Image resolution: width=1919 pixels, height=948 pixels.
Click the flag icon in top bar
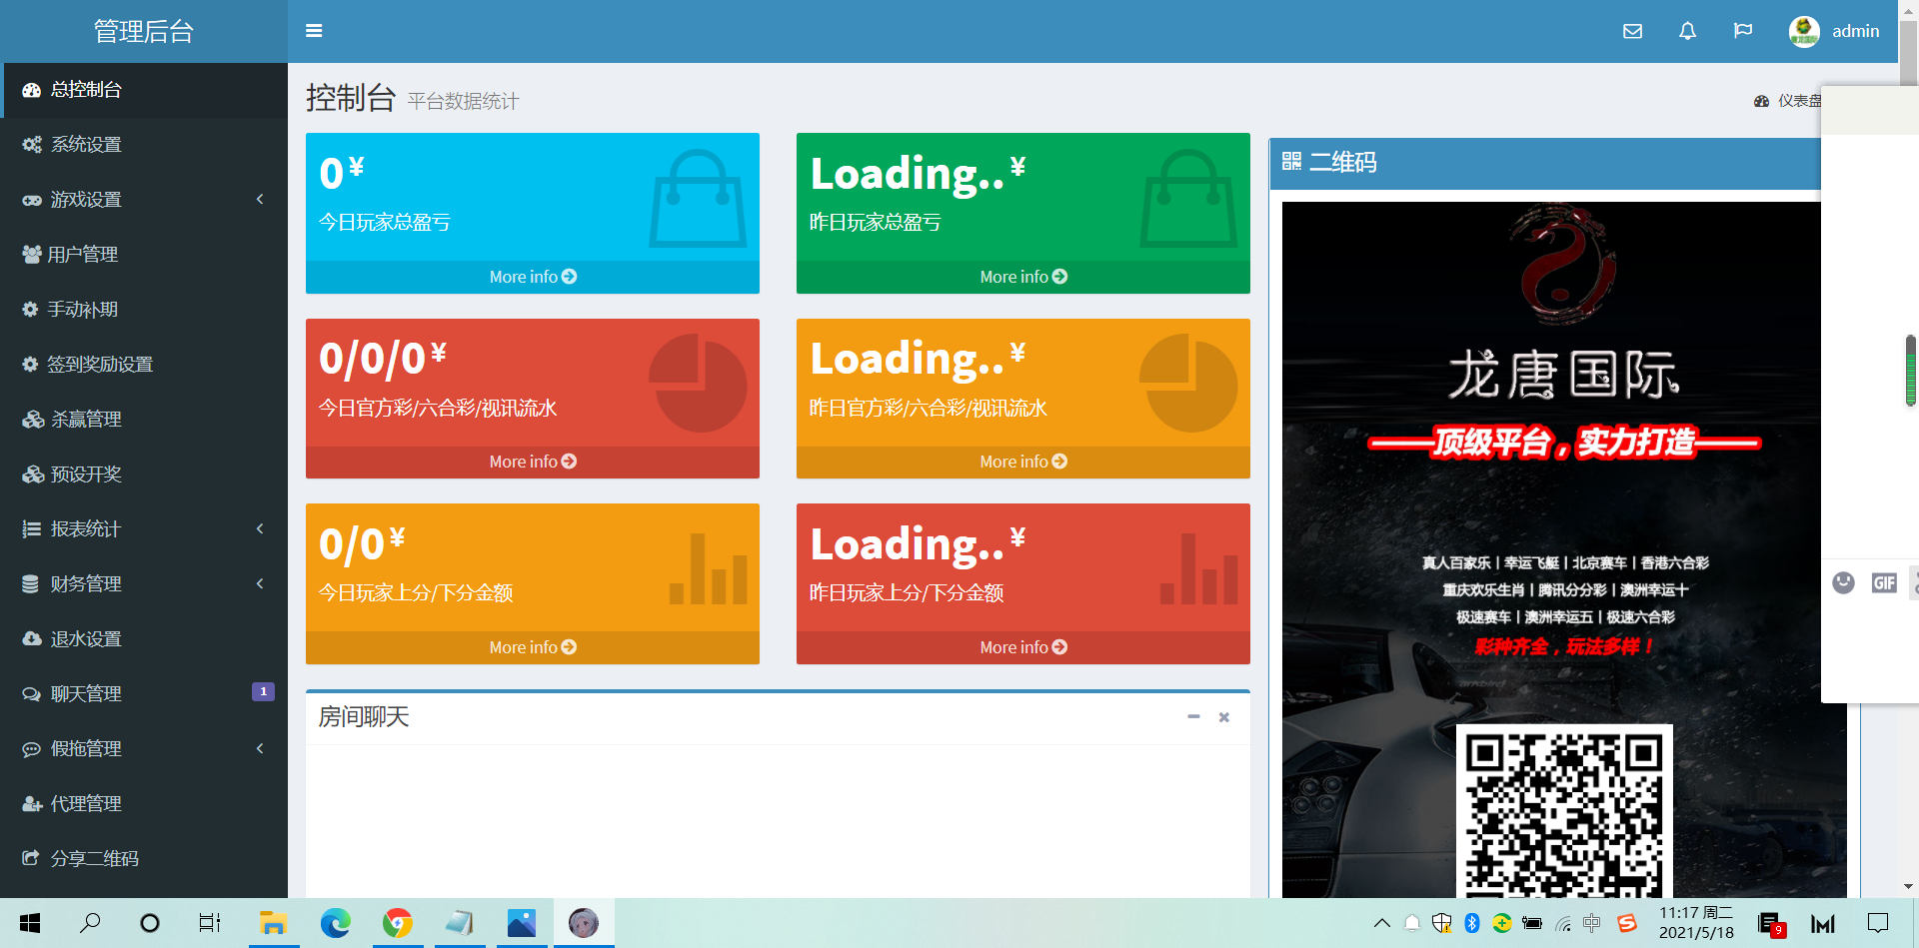click(1742, 31)
